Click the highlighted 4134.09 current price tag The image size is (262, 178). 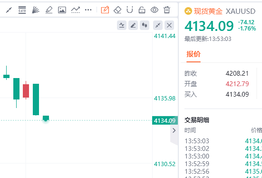[165, 120]
